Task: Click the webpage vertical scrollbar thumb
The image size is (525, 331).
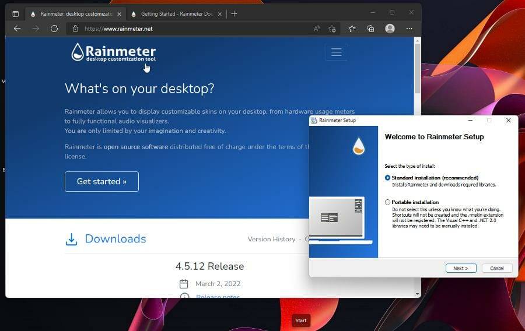Action: pyautogui.click(x=417, y=69)
